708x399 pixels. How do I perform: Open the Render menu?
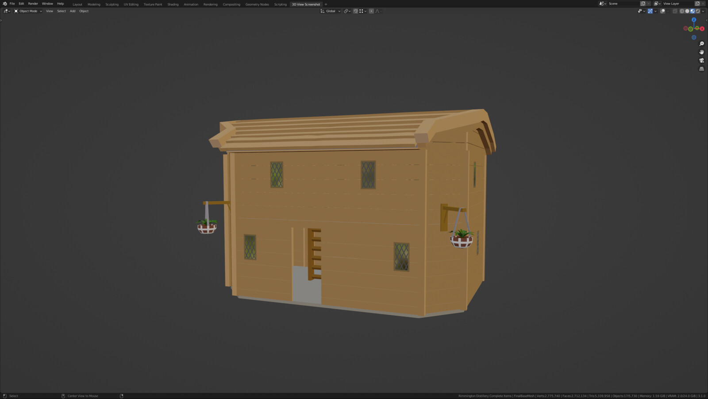click(x=33, y=4)
